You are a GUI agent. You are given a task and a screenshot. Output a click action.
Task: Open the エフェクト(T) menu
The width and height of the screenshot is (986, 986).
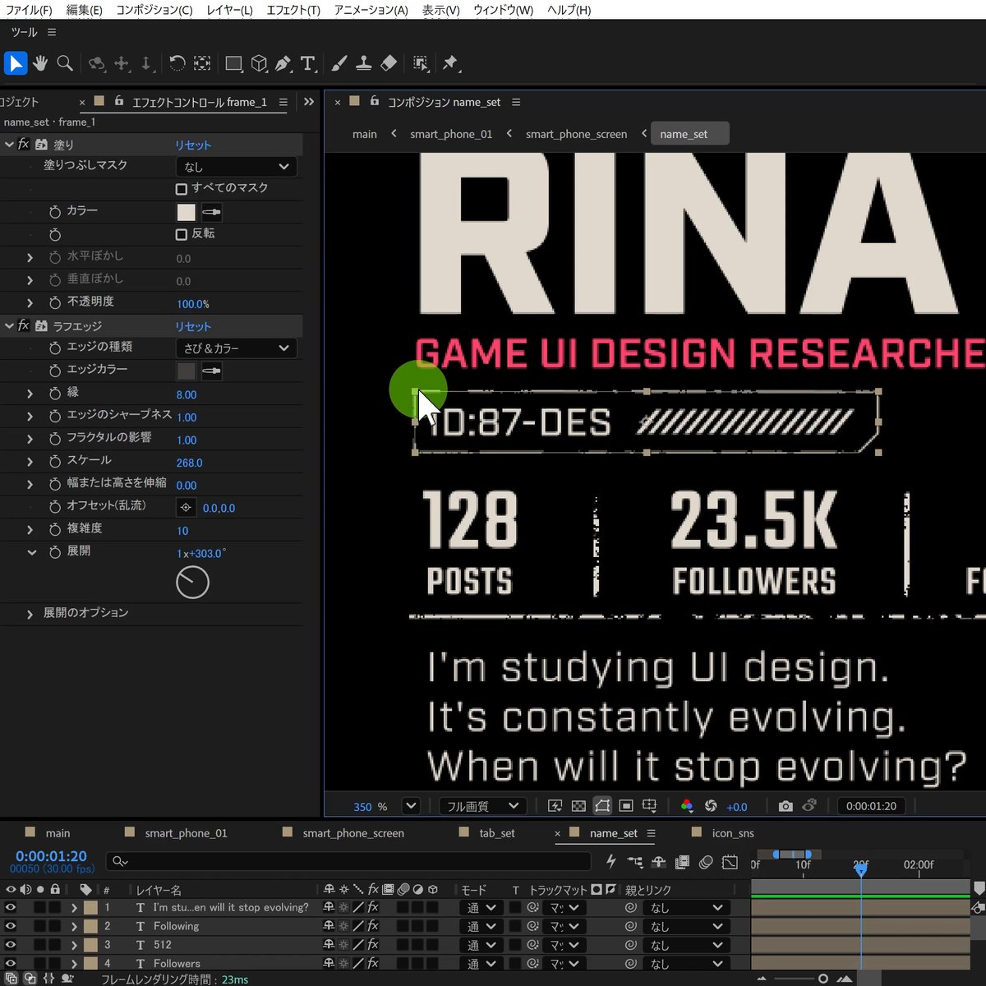click(293, 10)
